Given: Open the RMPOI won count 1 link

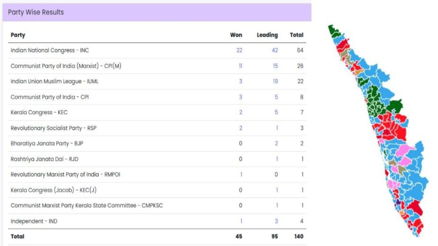Looking at the screenshot, I should coord(241,175).
